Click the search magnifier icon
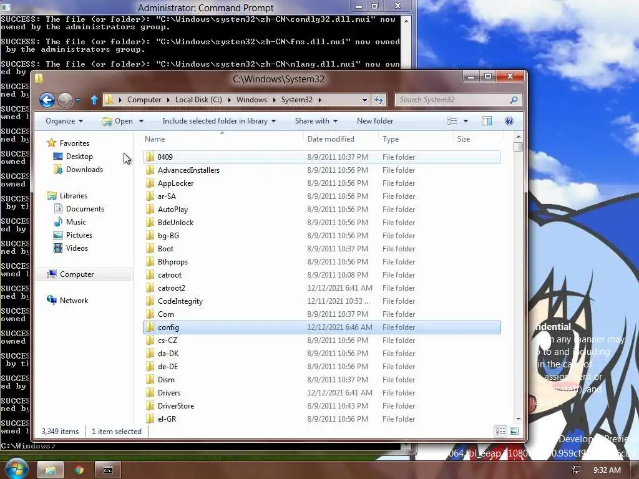 pos(514,100)
